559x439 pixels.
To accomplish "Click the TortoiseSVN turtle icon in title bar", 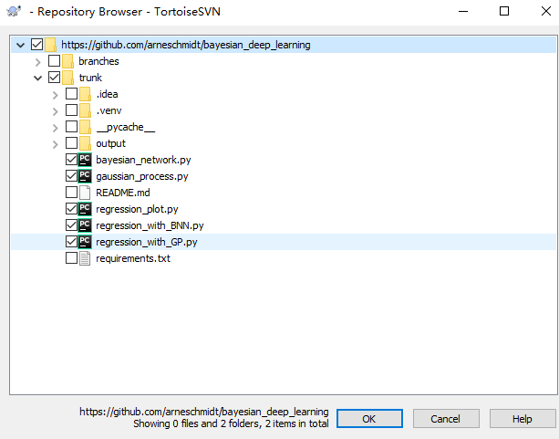I will (14, 11).
